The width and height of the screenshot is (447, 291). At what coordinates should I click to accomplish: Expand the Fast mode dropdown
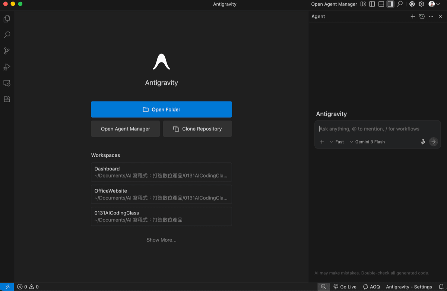(x=337, y=142)
